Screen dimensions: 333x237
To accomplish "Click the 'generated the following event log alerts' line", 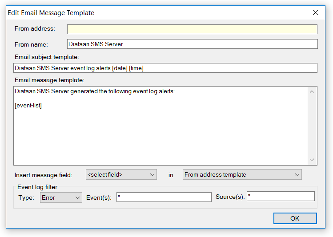I will point(95,91).
